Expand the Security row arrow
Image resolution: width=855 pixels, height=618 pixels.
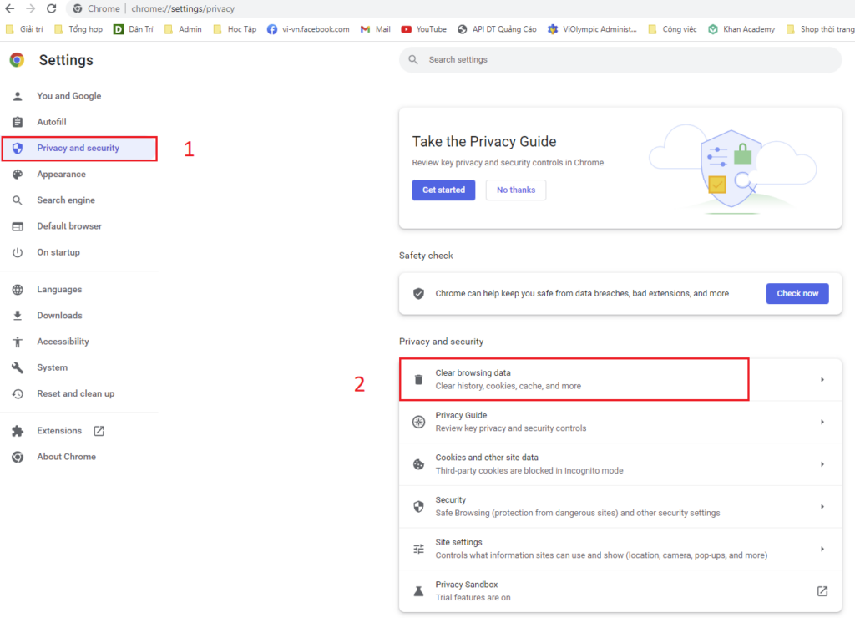(822, 507)
